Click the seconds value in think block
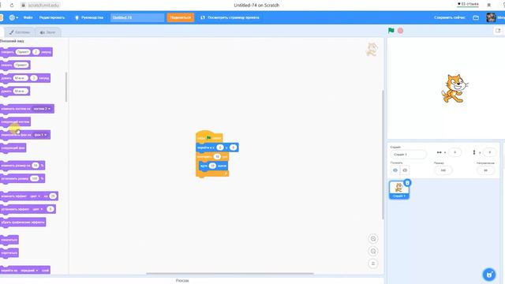This screenshot has height=284, width=505. click(34, 78)
